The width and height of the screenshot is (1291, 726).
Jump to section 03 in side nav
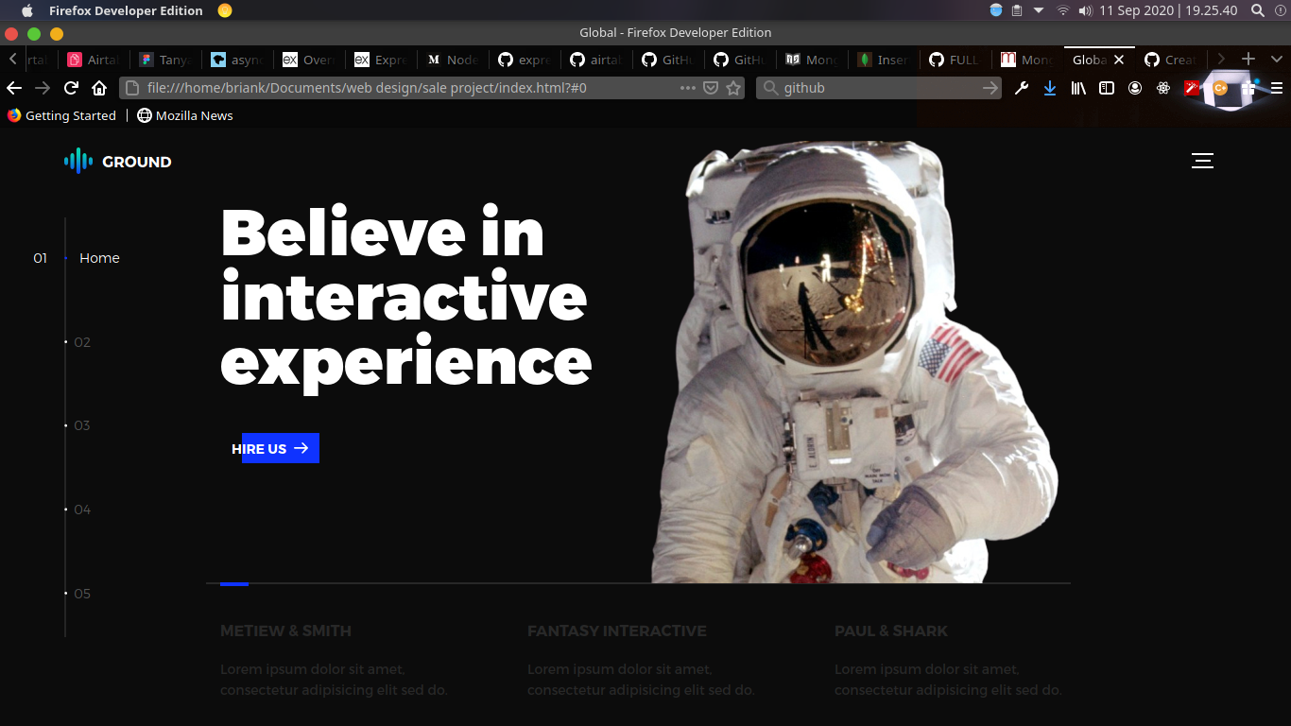coord(82,425)
